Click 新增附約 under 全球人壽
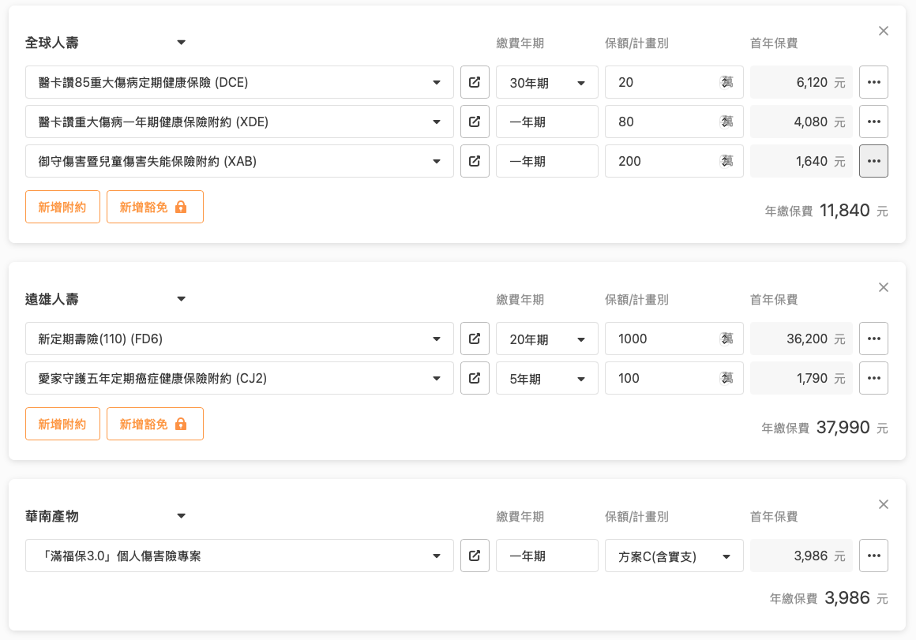 (x=62, y=207)
